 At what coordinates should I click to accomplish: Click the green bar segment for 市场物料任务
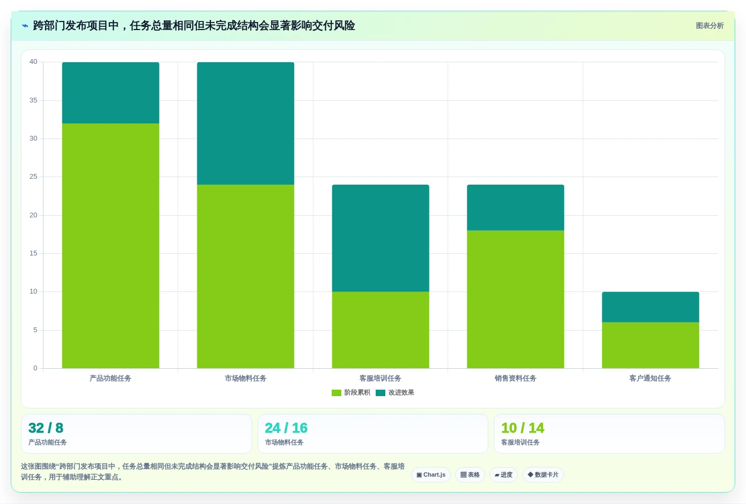[x=246, y=276]
